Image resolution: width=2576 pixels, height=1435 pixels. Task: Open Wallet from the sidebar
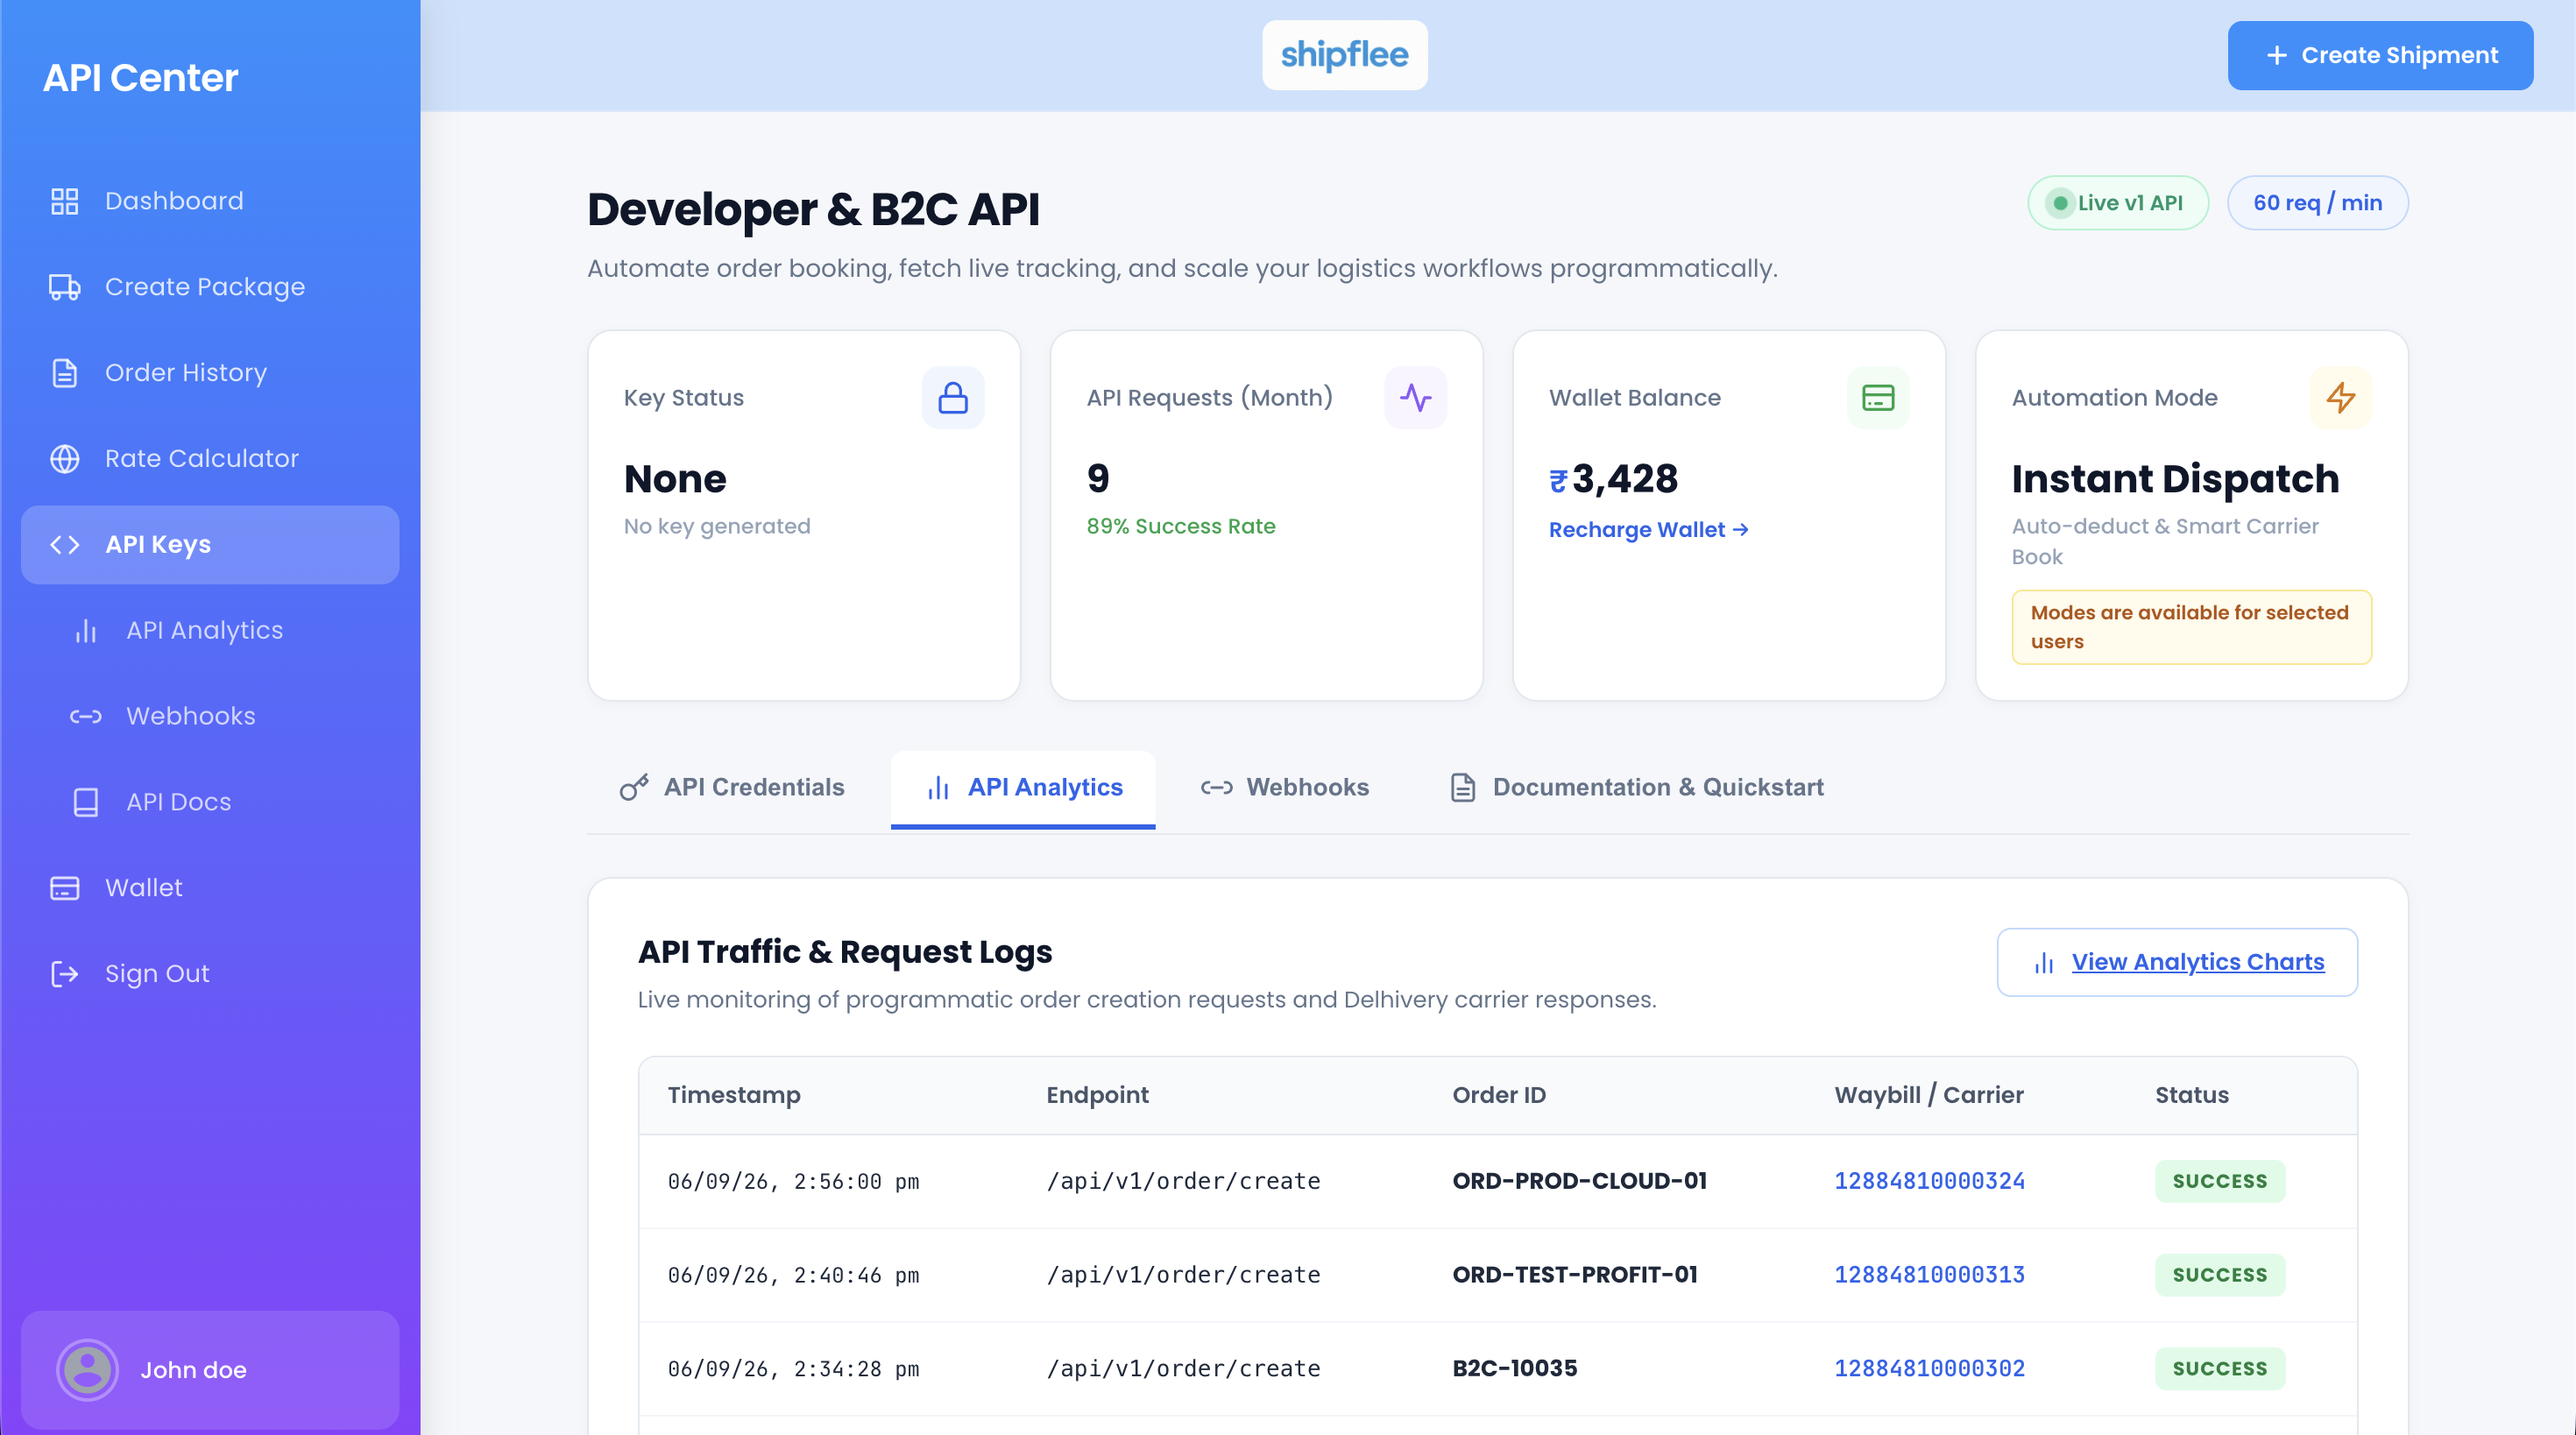pyautogui.click(x=210, y=889)
